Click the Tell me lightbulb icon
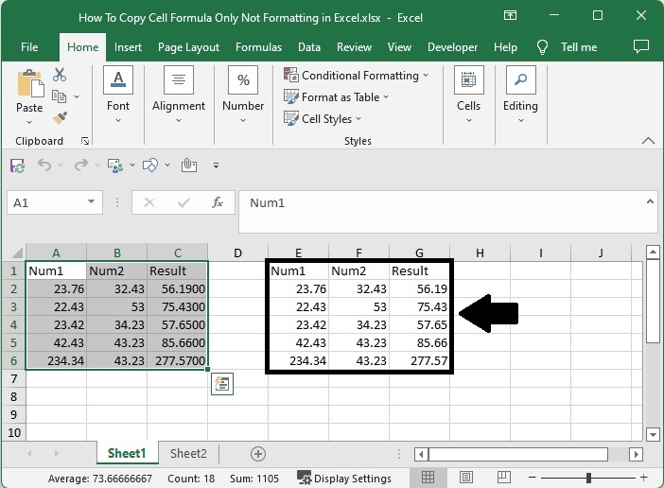664x488 pixels. pyautogui.click(x=542, y=47)
